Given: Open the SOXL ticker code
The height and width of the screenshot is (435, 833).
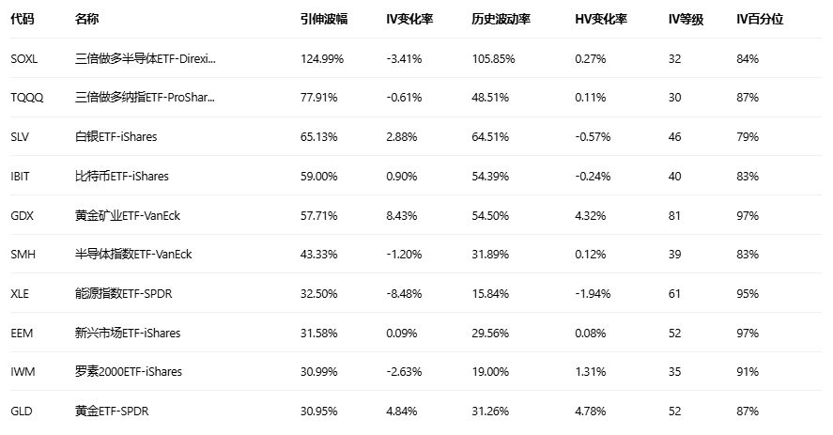Looking at the screenshot, I should tap(24, 58).
